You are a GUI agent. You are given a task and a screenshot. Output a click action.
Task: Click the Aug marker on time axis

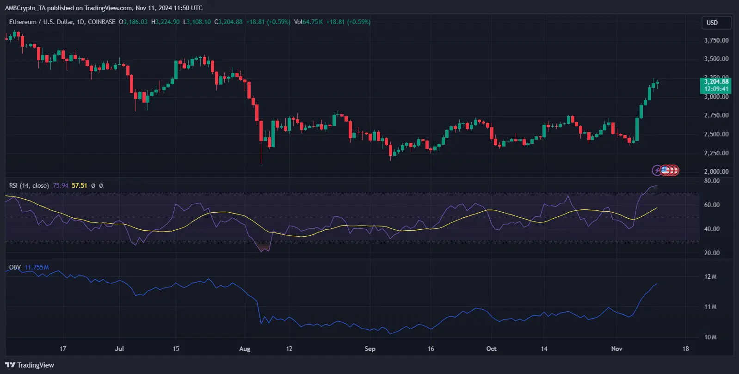point(245,349)
